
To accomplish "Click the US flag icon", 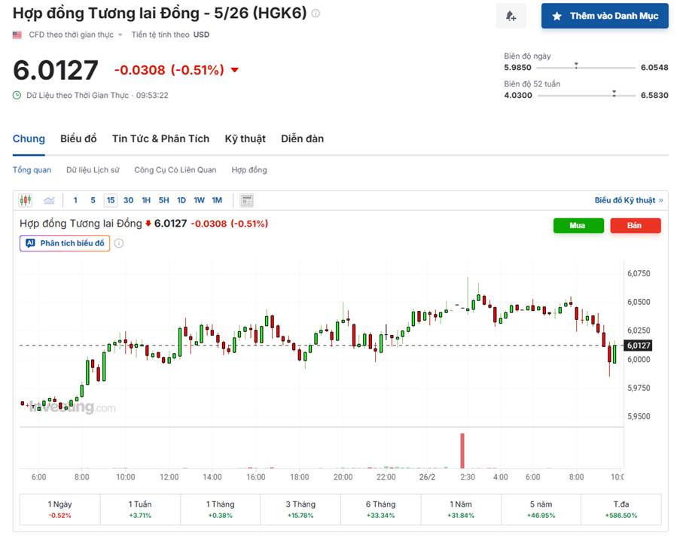I will click(x=17, y=35).
